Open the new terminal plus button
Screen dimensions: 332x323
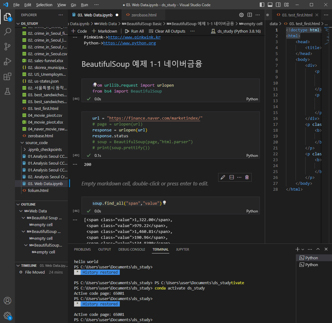[x=297, y=249]
